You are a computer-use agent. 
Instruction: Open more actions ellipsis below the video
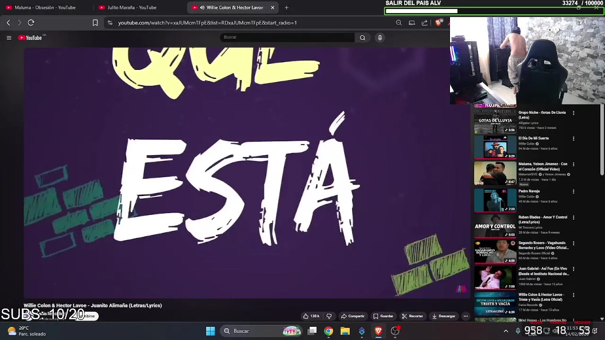(466, 316)
